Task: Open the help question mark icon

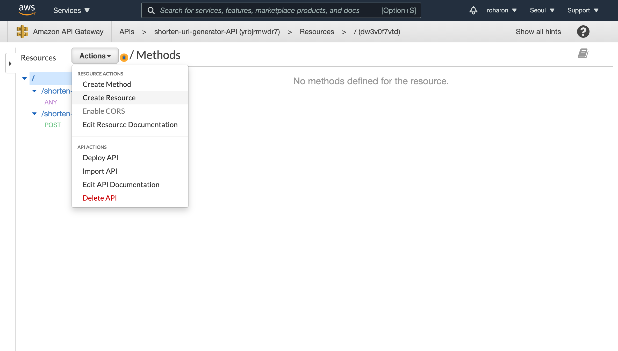Action: [x=583, y=32]
